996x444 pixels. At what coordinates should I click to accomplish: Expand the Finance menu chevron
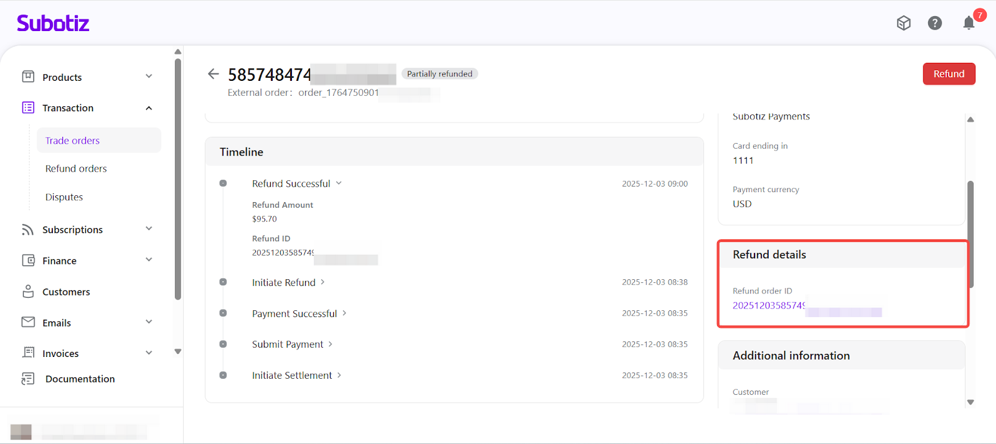click(x=149, y=260)
